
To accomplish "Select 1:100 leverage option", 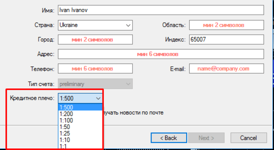I will pyautogui.click(x=80, y=120).
